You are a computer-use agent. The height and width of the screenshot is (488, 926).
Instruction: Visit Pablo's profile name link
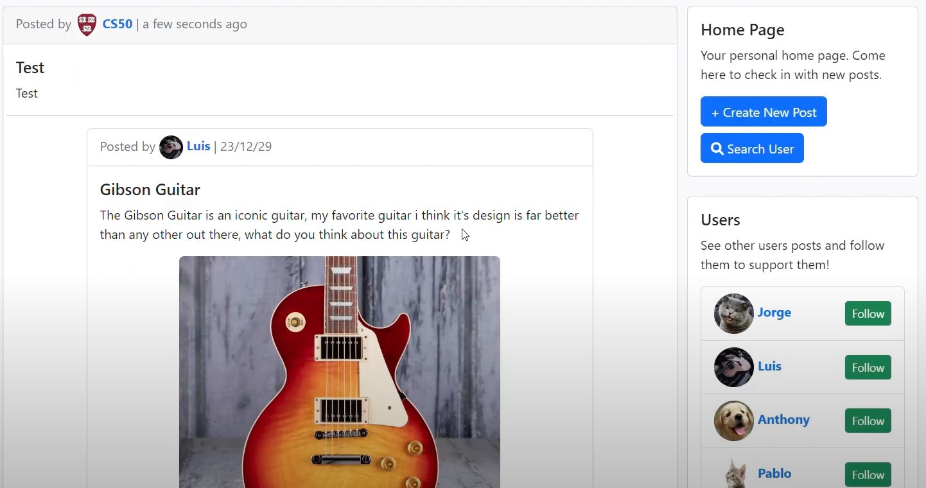coord(774,474)
